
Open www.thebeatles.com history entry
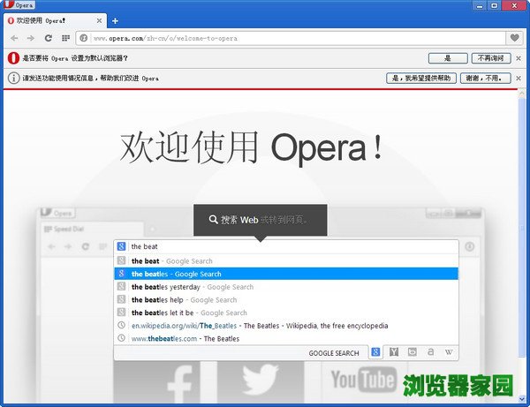286,338
